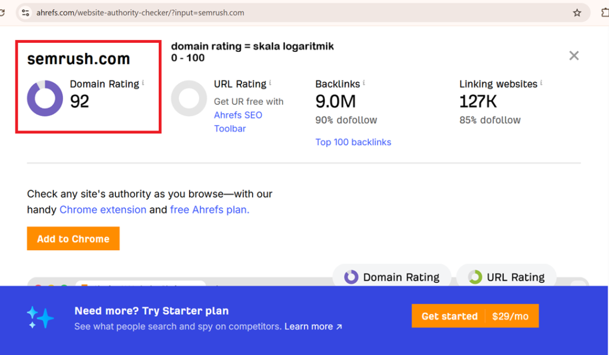Screen dimensions: 609x355
Task: Click the purple Domain Rating donut chart
Action: coord(45,98)
